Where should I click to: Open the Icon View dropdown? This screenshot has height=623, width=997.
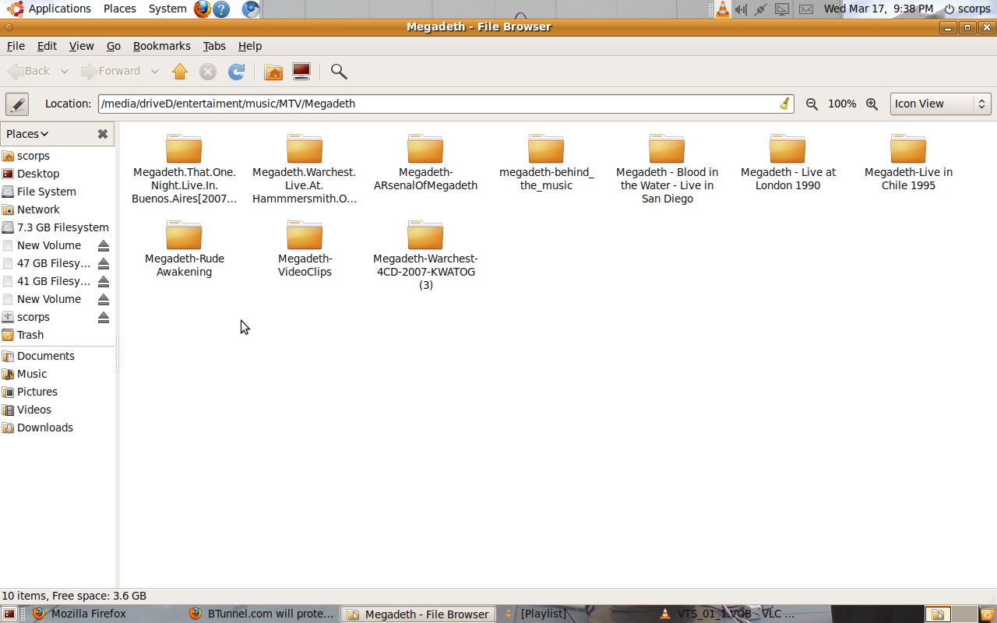[940, 104]
